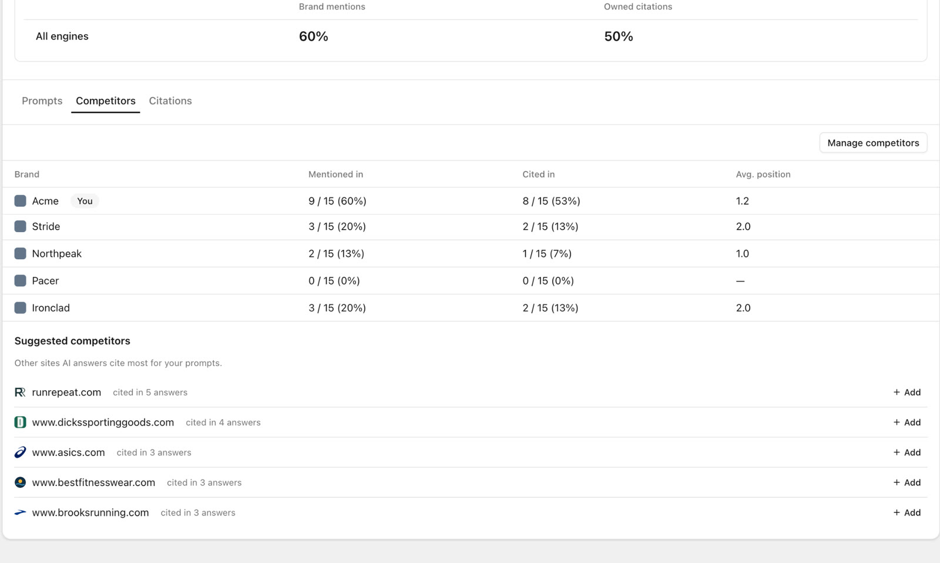940x563 pixels.
Task: Open the Citations tab
Action: coord(170,100)
